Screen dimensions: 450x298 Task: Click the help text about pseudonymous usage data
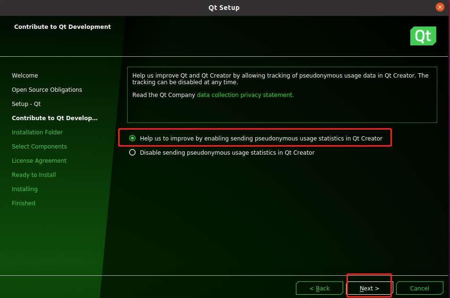(280, 79)
